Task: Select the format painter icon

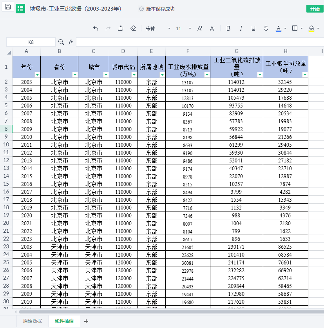Action: (121, 28)
